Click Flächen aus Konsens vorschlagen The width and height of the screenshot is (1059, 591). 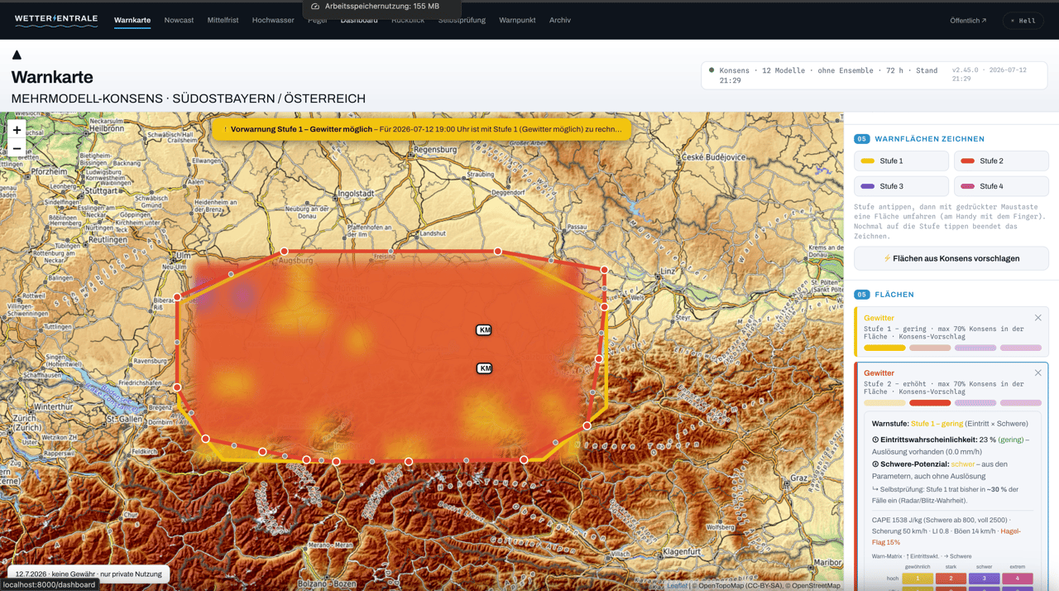tap(951, 258)
